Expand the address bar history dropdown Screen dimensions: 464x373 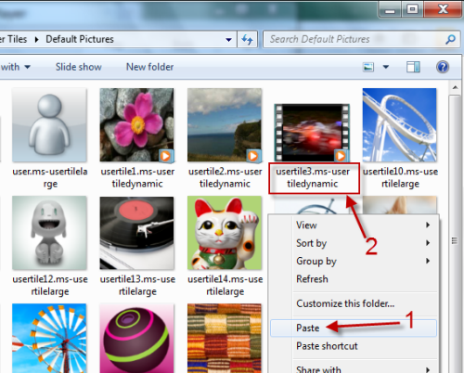(228, 40)
